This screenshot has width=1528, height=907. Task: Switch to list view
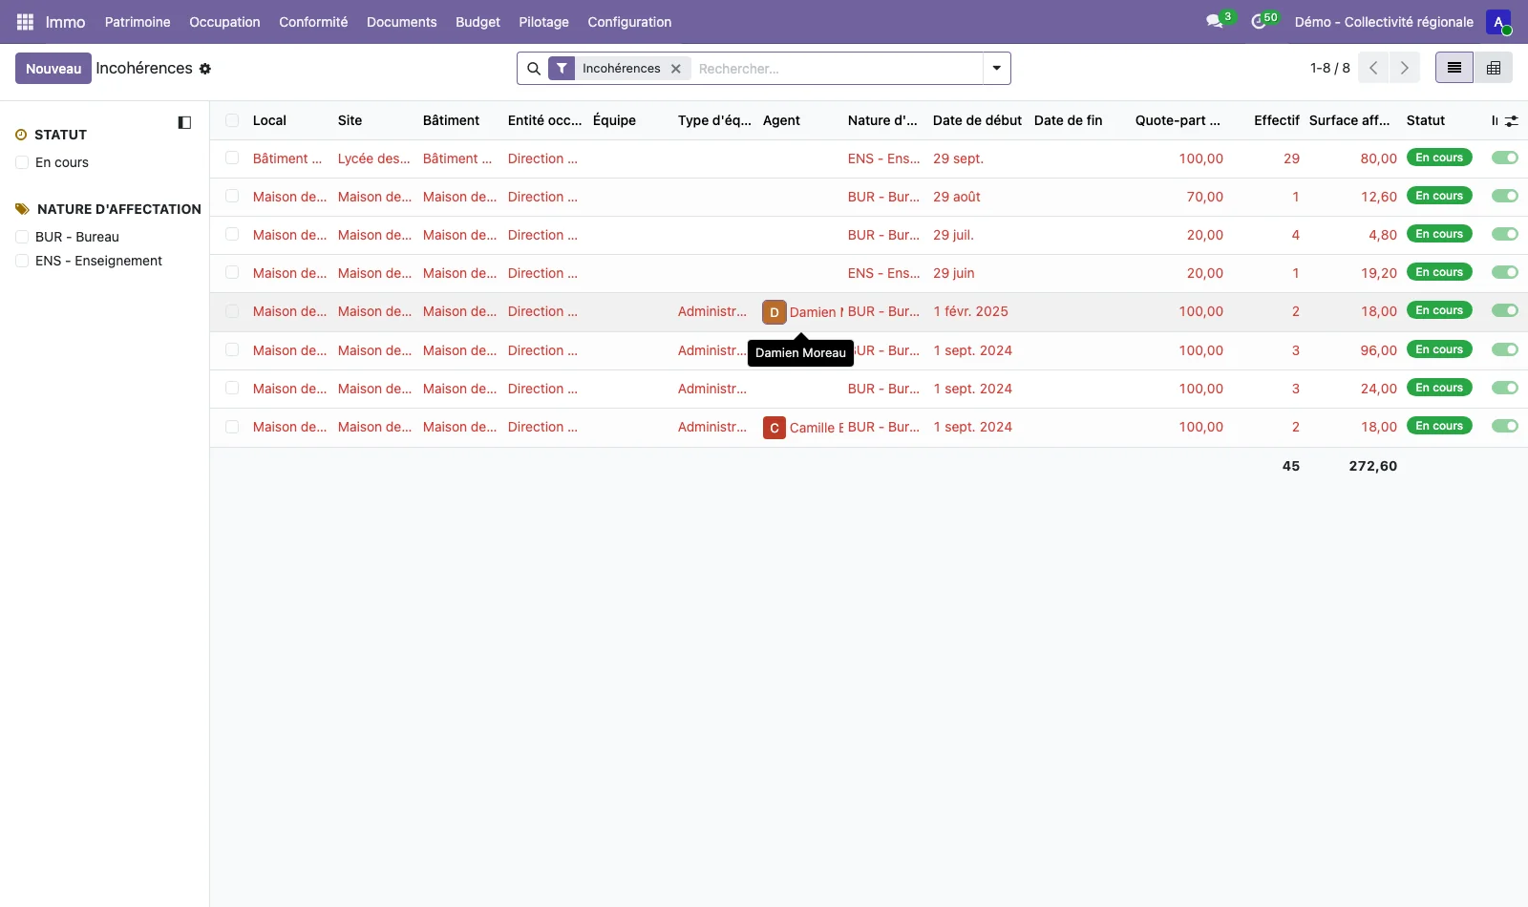coord(1454,68)
